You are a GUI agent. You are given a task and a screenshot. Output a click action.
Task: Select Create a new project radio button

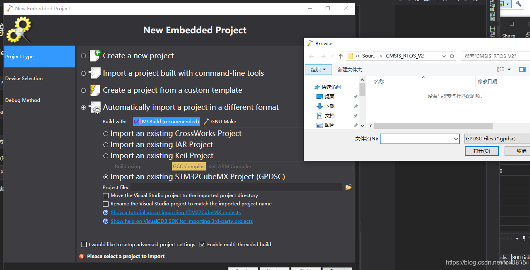(x=83, y=56)
